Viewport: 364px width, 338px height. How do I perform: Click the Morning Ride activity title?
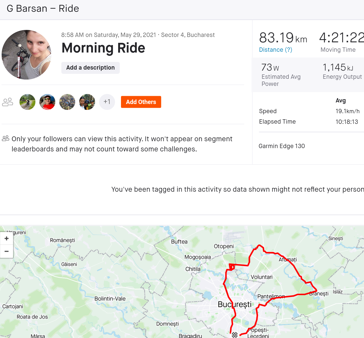pyautogui.click(x=103, y=48)
